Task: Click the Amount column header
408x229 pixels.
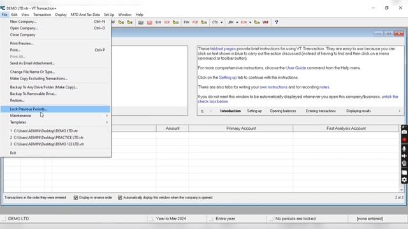Action: (x=172, y=128)
